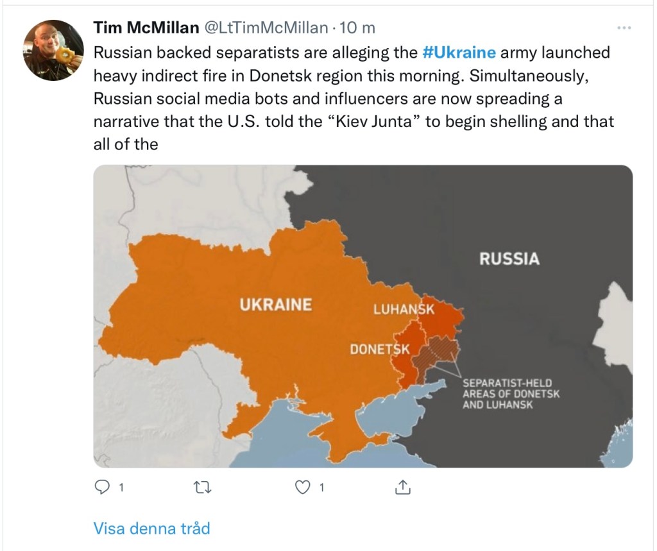This screenshot has height=551, width=657.
Task: Click the separatist-held areas caption text
Action: 511,394
